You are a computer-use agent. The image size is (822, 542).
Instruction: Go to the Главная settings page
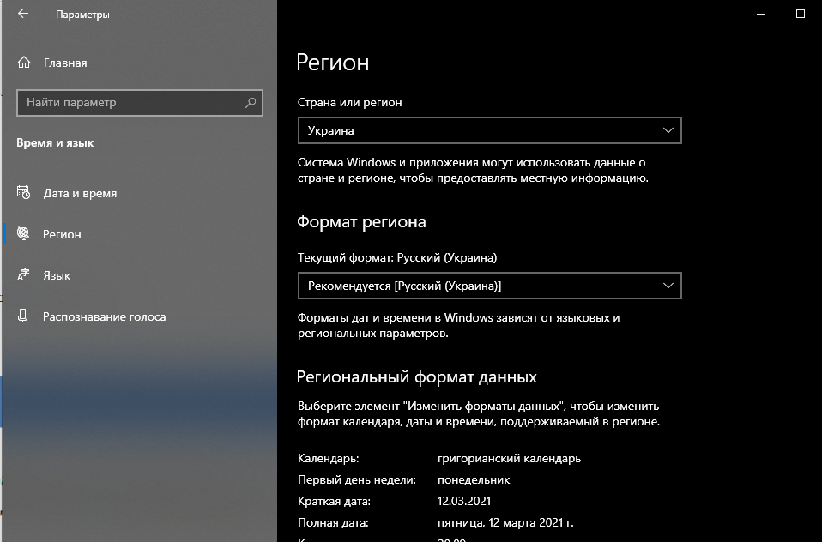[x=65, y=63]
